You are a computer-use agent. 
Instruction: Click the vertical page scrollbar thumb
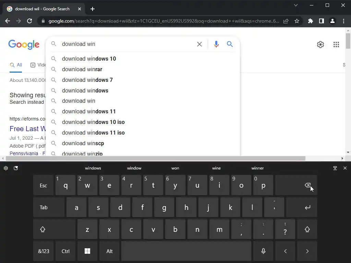click(x=348, y=41)
